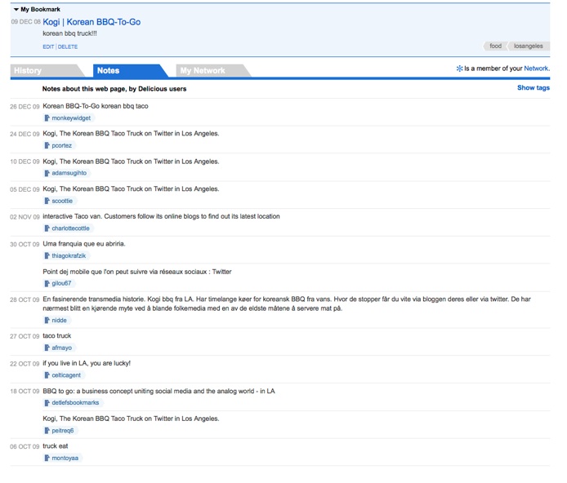Click the DELETE link under the bookmark
Screen dimensions: 567x483
click(x=68, y=47)
